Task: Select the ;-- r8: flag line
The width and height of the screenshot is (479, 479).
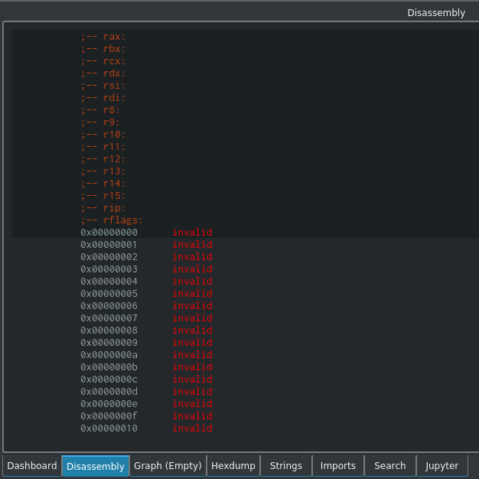Action: (100, 110)
